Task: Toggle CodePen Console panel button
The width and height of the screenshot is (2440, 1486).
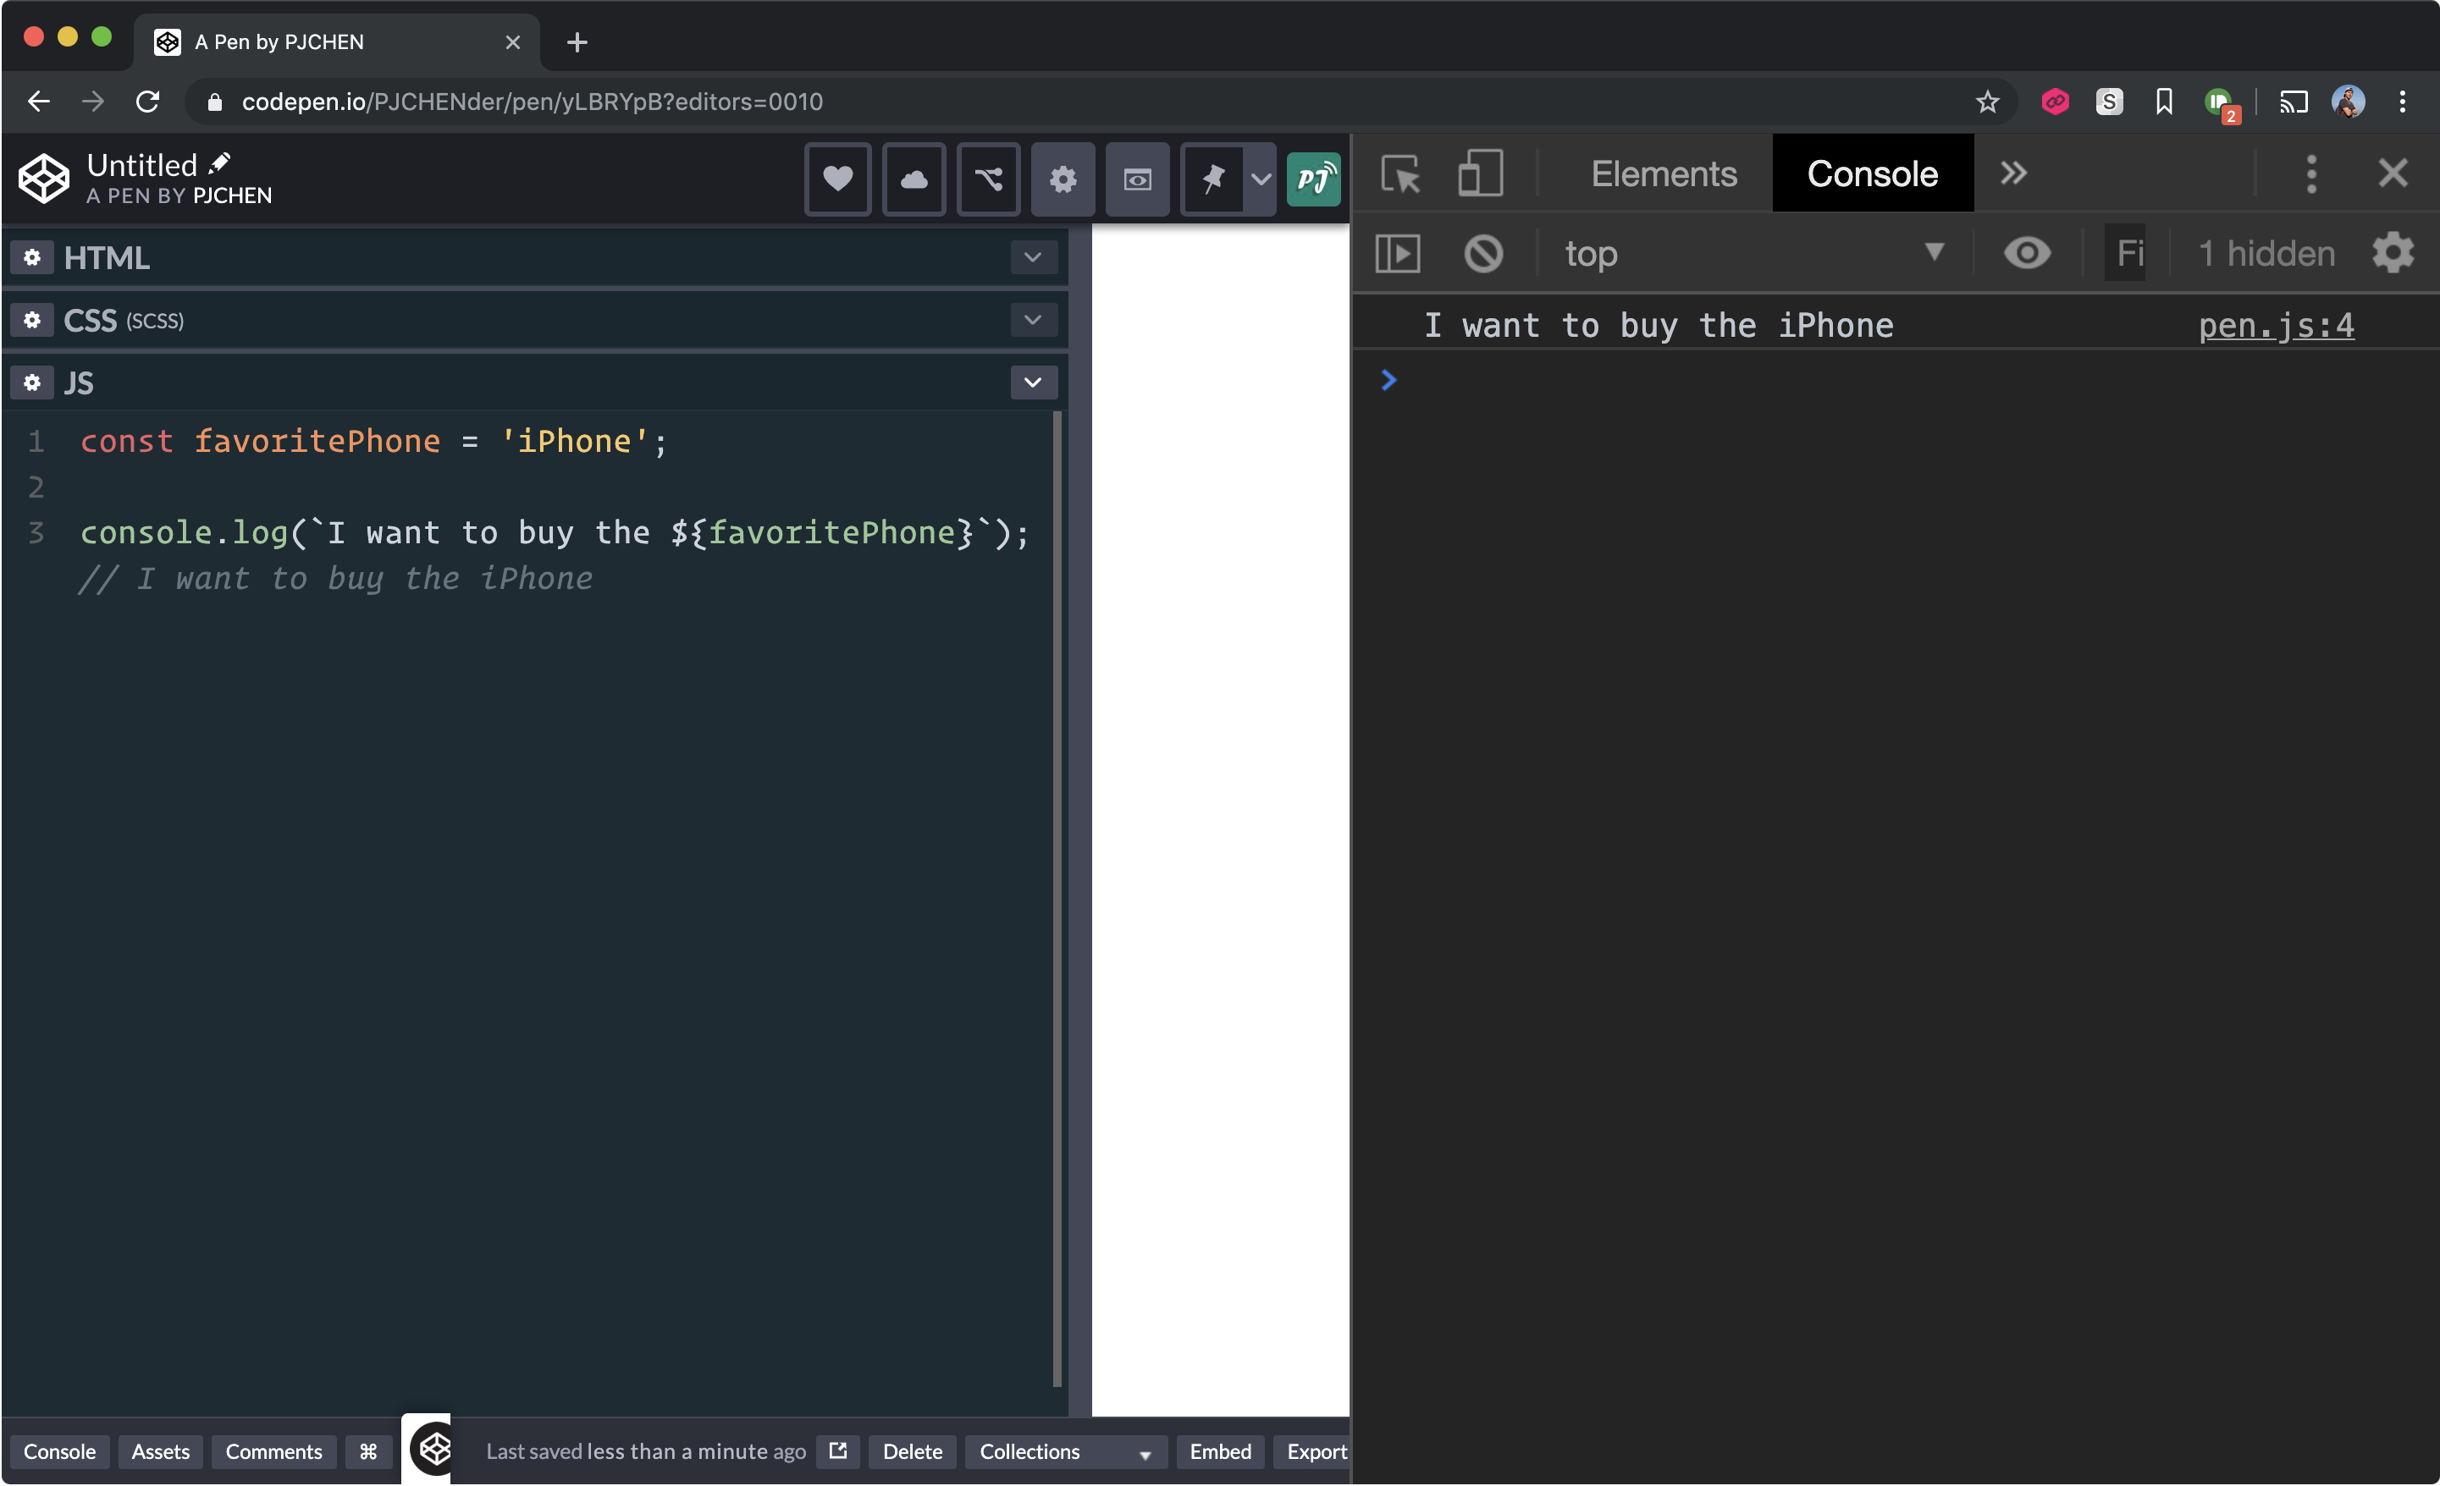Action: point(59,1451)
